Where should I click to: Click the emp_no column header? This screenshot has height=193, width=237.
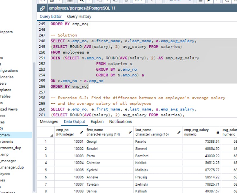[70, 132]
